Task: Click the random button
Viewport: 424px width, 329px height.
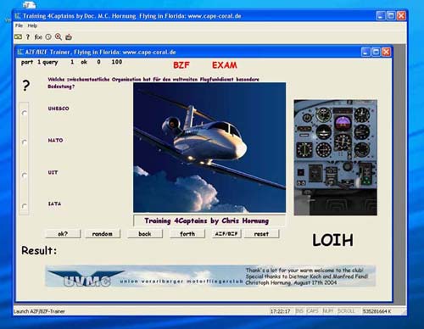Action: coord(103,234)
